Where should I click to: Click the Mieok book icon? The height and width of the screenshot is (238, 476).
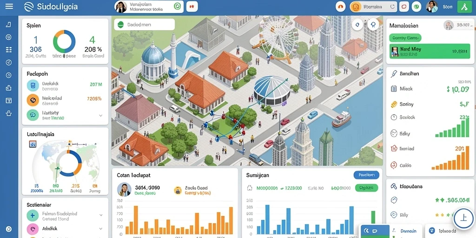394,89
